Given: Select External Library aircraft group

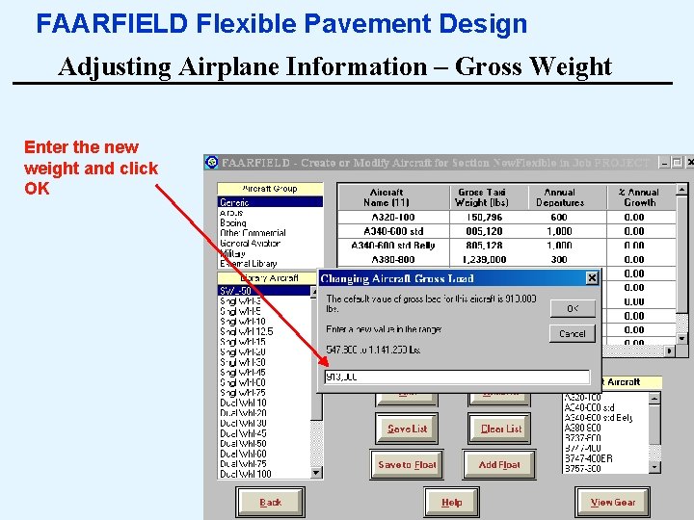Looking at the screenshot, I should 270,264.
